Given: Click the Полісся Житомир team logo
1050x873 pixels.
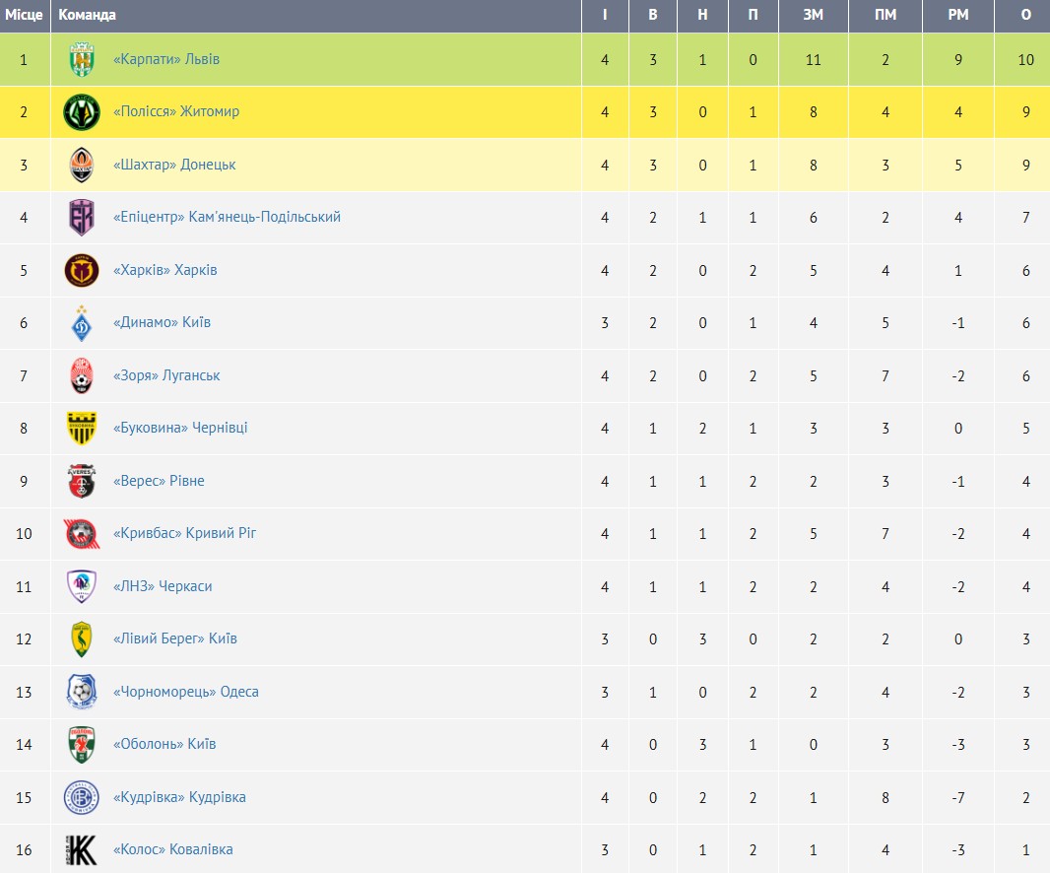Looking at the screenshot, I should 82,112.
